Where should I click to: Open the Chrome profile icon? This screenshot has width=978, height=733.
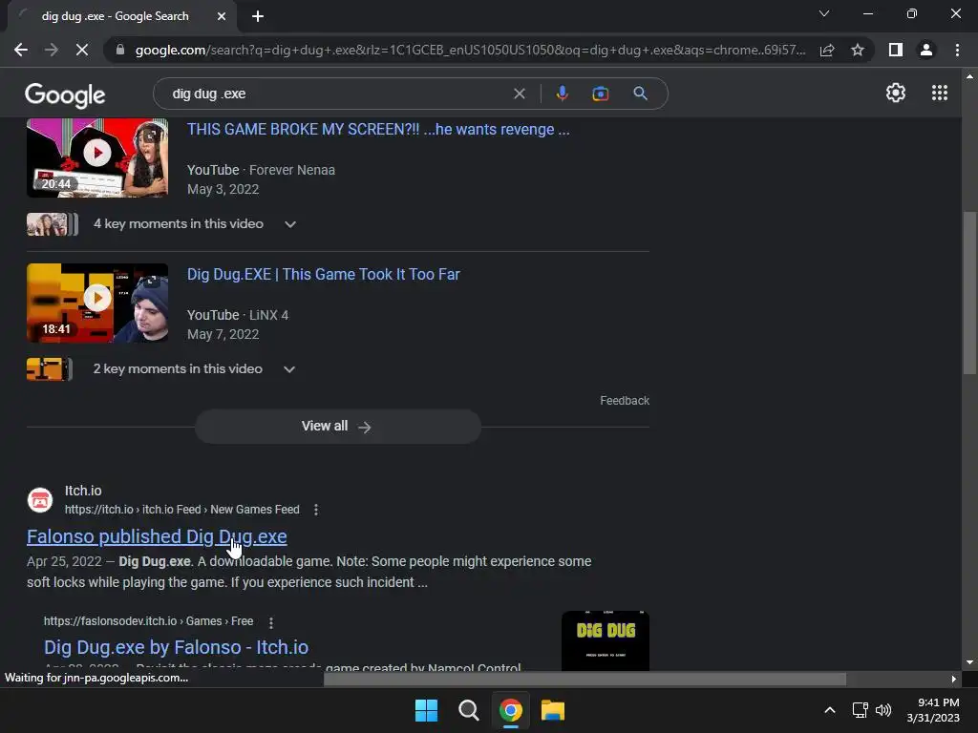926,50
